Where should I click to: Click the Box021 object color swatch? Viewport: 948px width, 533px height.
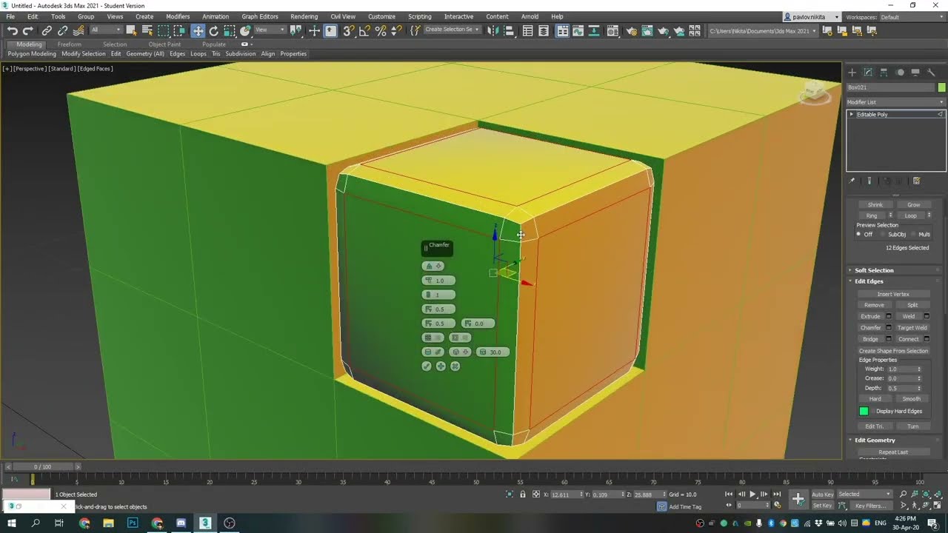(941, 87)
